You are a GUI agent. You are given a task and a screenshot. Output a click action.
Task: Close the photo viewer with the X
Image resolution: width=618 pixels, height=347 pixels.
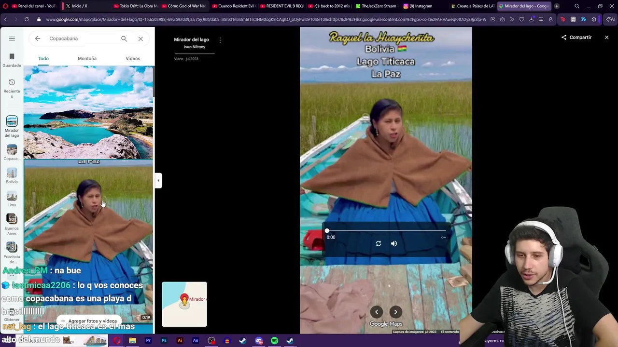pos(607,37)
